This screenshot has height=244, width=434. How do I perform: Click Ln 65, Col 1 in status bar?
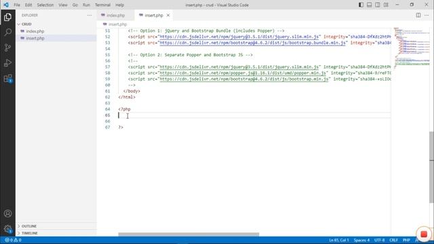pyautogui.click(x=339, y=240)
